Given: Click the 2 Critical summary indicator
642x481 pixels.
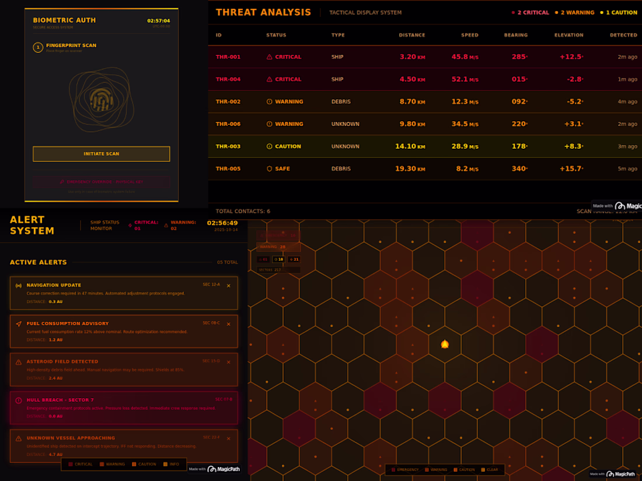Looking at the screenshot, I should pyautogui.click(x=530, y=13).
